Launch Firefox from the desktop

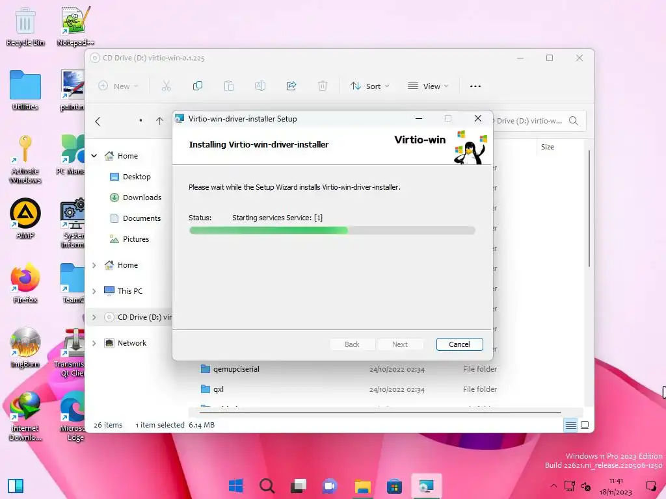pyautogui.click(x=25, y=283)
